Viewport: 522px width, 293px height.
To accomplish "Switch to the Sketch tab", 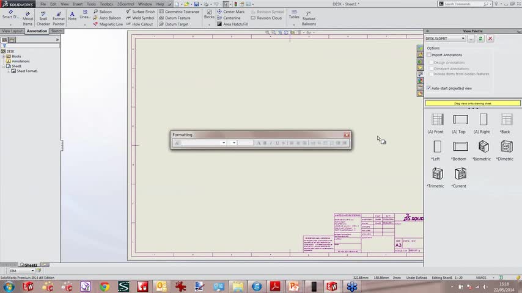I will coord(57,31).
